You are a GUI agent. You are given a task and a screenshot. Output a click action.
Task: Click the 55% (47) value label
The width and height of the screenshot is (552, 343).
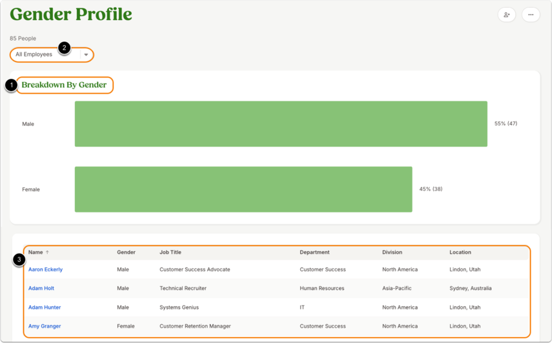506,123
